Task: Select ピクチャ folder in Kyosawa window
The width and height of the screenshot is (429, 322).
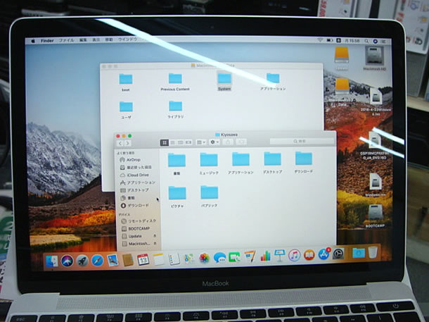Action: pos(177,197)
